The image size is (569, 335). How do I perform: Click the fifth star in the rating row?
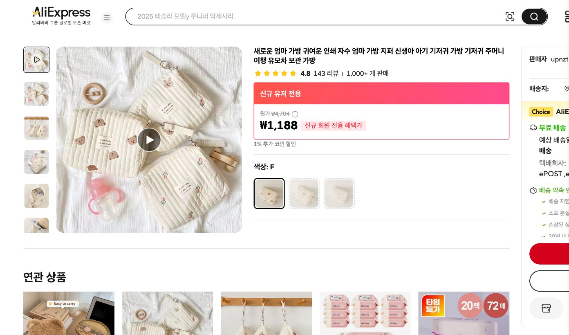(x=293, y=73)
